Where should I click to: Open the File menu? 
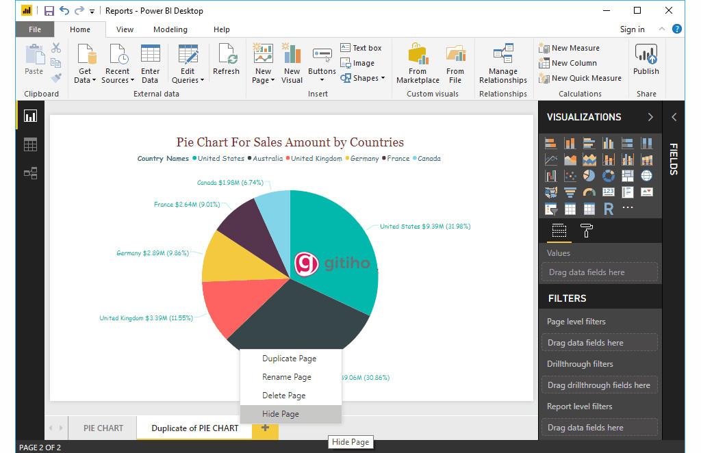pyautogui.click(x=35, y=29)
